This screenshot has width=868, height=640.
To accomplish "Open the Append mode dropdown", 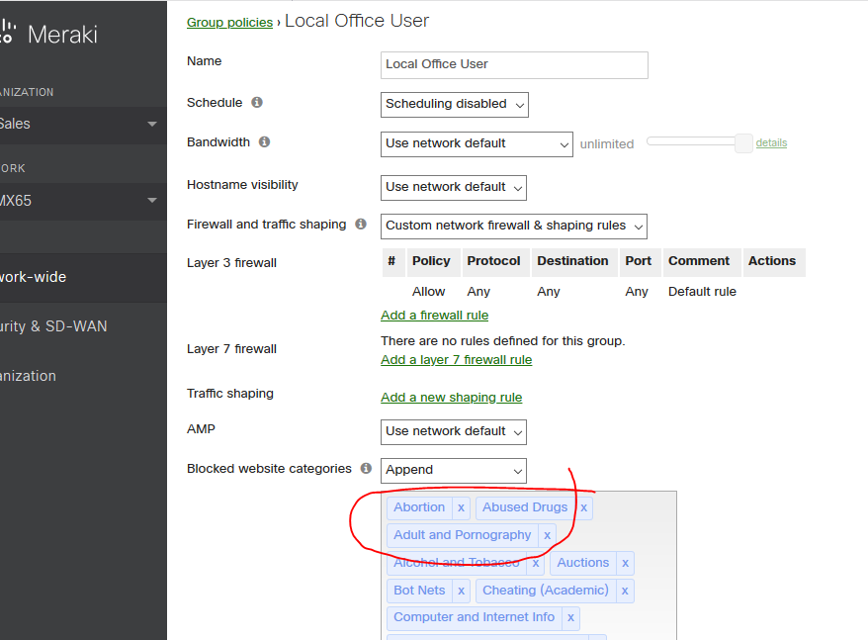I will [453, 470].
